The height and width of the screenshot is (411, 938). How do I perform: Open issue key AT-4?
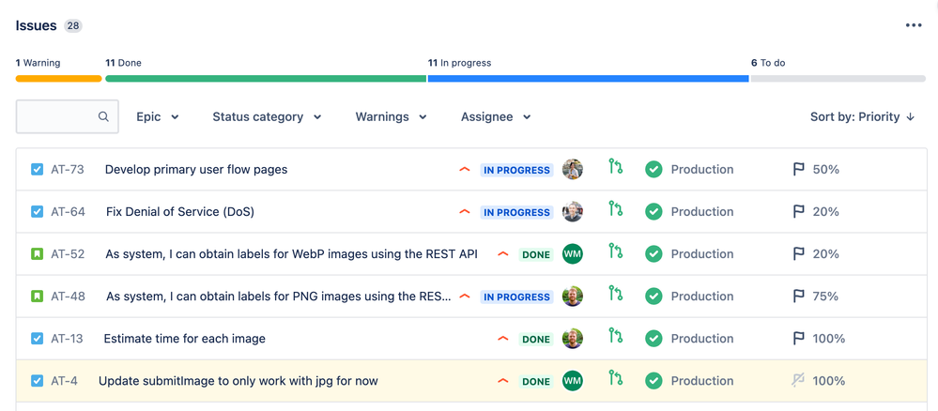click(64, 381)
